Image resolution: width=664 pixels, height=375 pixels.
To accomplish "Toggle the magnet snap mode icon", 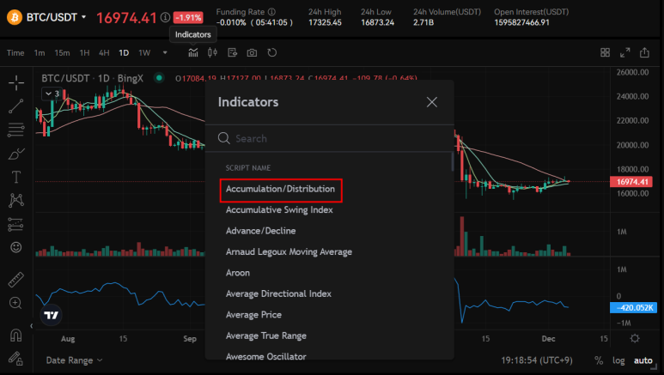I will (x=15, y=336).
